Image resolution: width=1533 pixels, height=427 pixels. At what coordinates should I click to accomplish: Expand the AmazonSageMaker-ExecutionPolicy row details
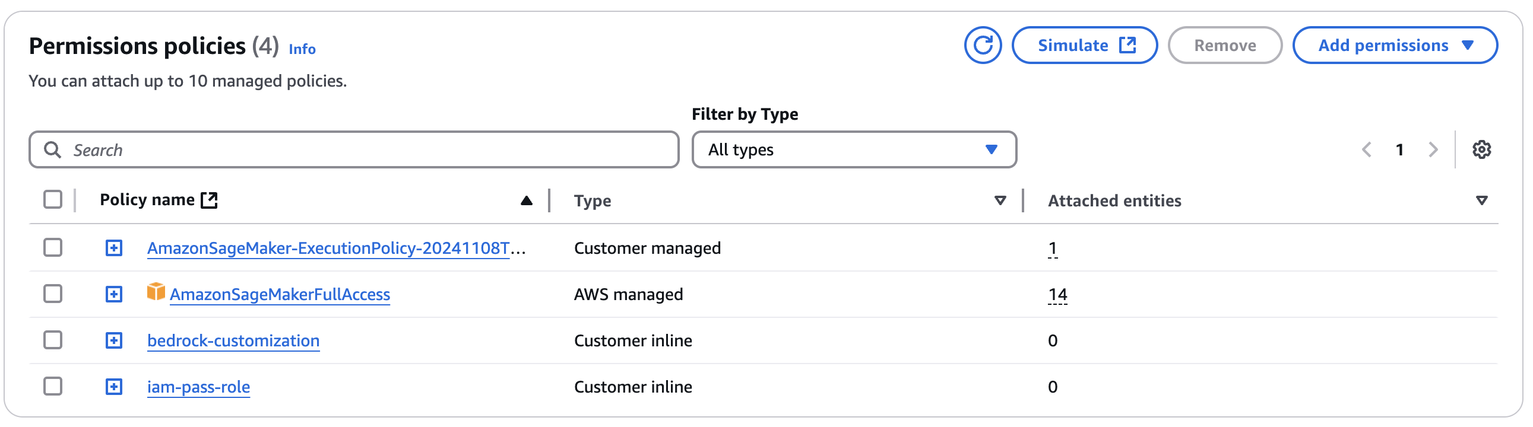coord(113,248)
